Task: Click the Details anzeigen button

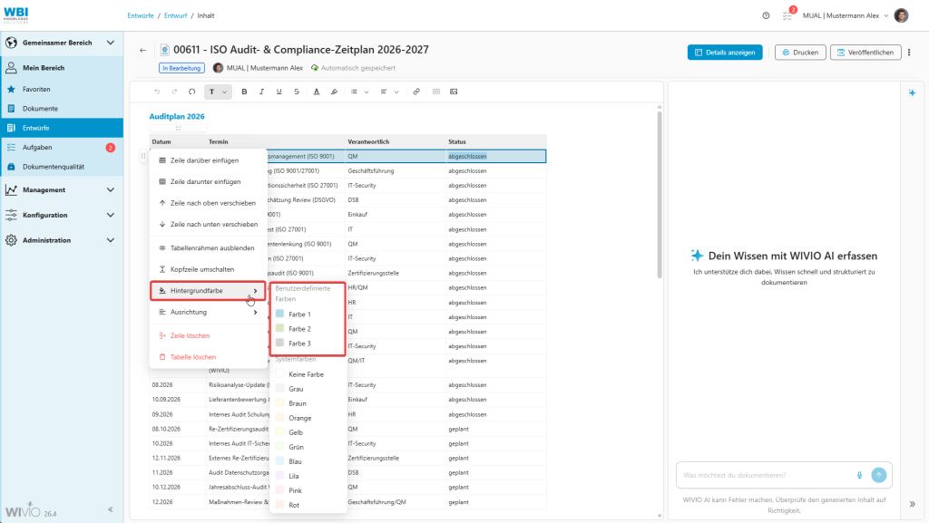Action: 725,53
